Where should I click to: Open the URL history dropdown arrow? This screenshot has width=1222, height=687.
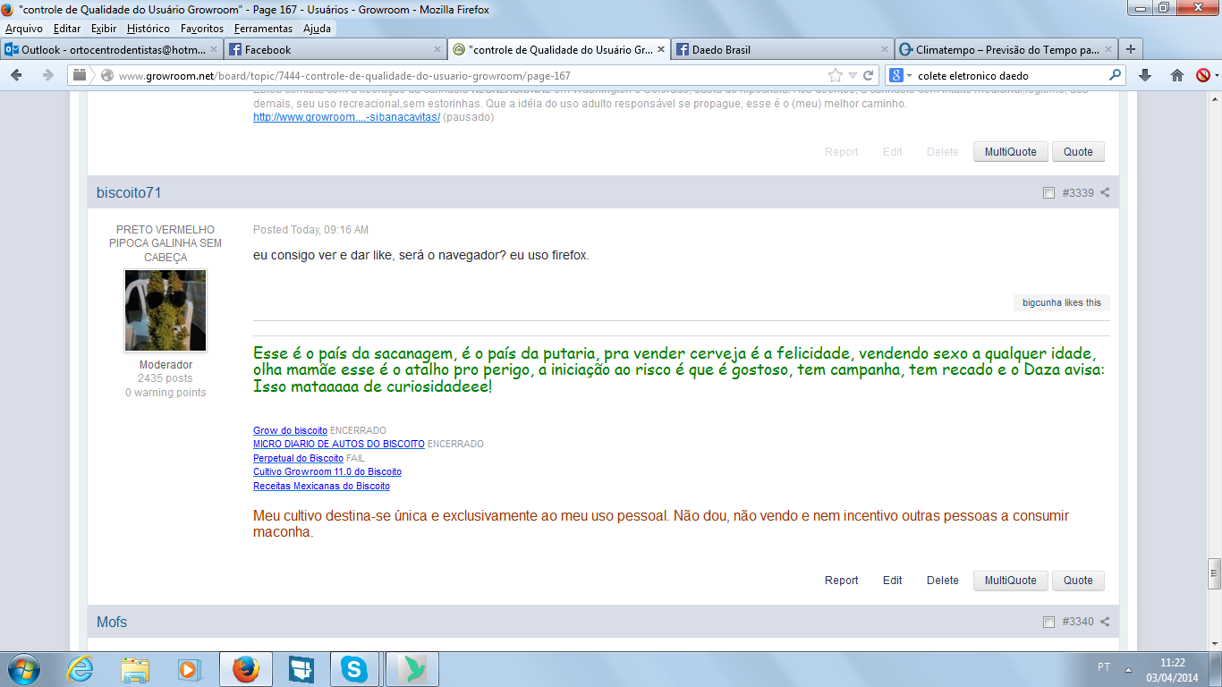[x=853, y=76]
